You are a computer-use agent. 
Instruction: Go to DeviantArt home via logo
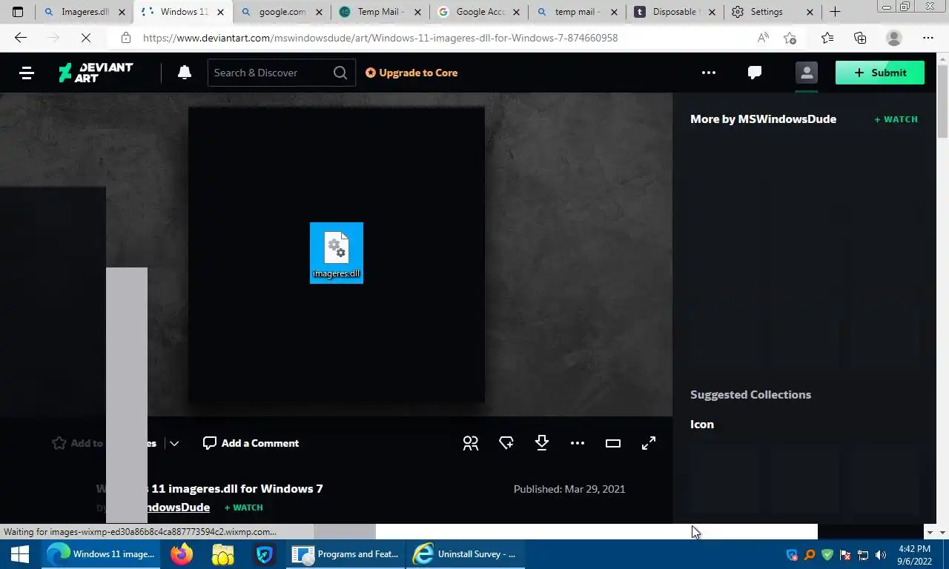coord(96,73)
